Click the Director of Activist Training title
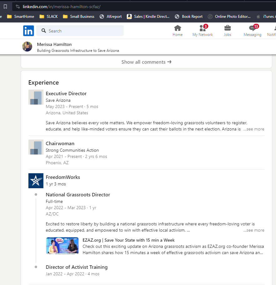This screenshot has width=276, height=285. [x=77, y=267]
